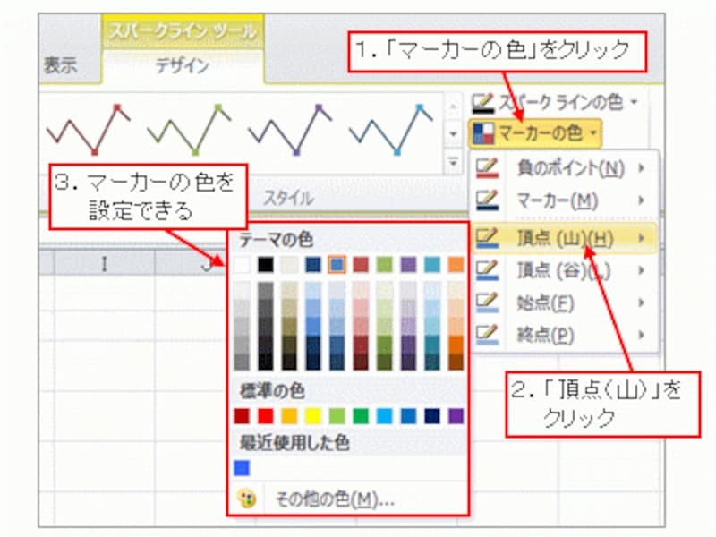Expand the 始点(F) submenu arrow
The width and height of the screenshot is (716, 537).
[642, 303]
